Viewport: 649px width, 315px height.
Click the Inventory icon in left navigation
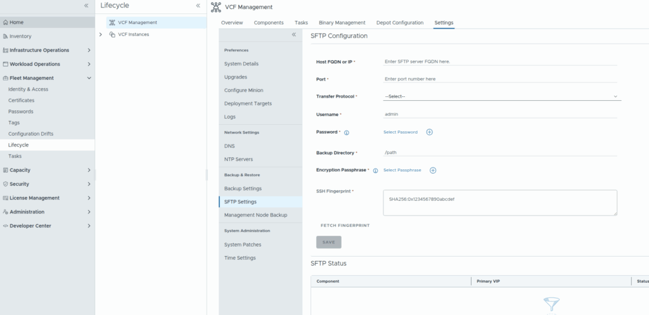click(6, 36)
